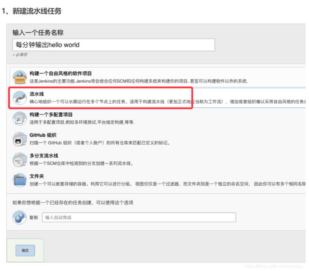Click the description starting 这是Jenkins的主要功能
The height and width of the screenshot is (271, 309).
[139, 81]
